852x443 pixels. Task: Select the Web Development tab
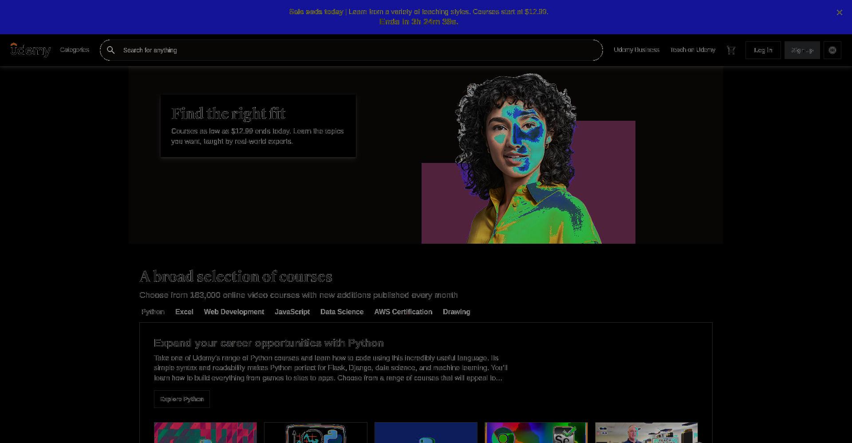[234, 312]
